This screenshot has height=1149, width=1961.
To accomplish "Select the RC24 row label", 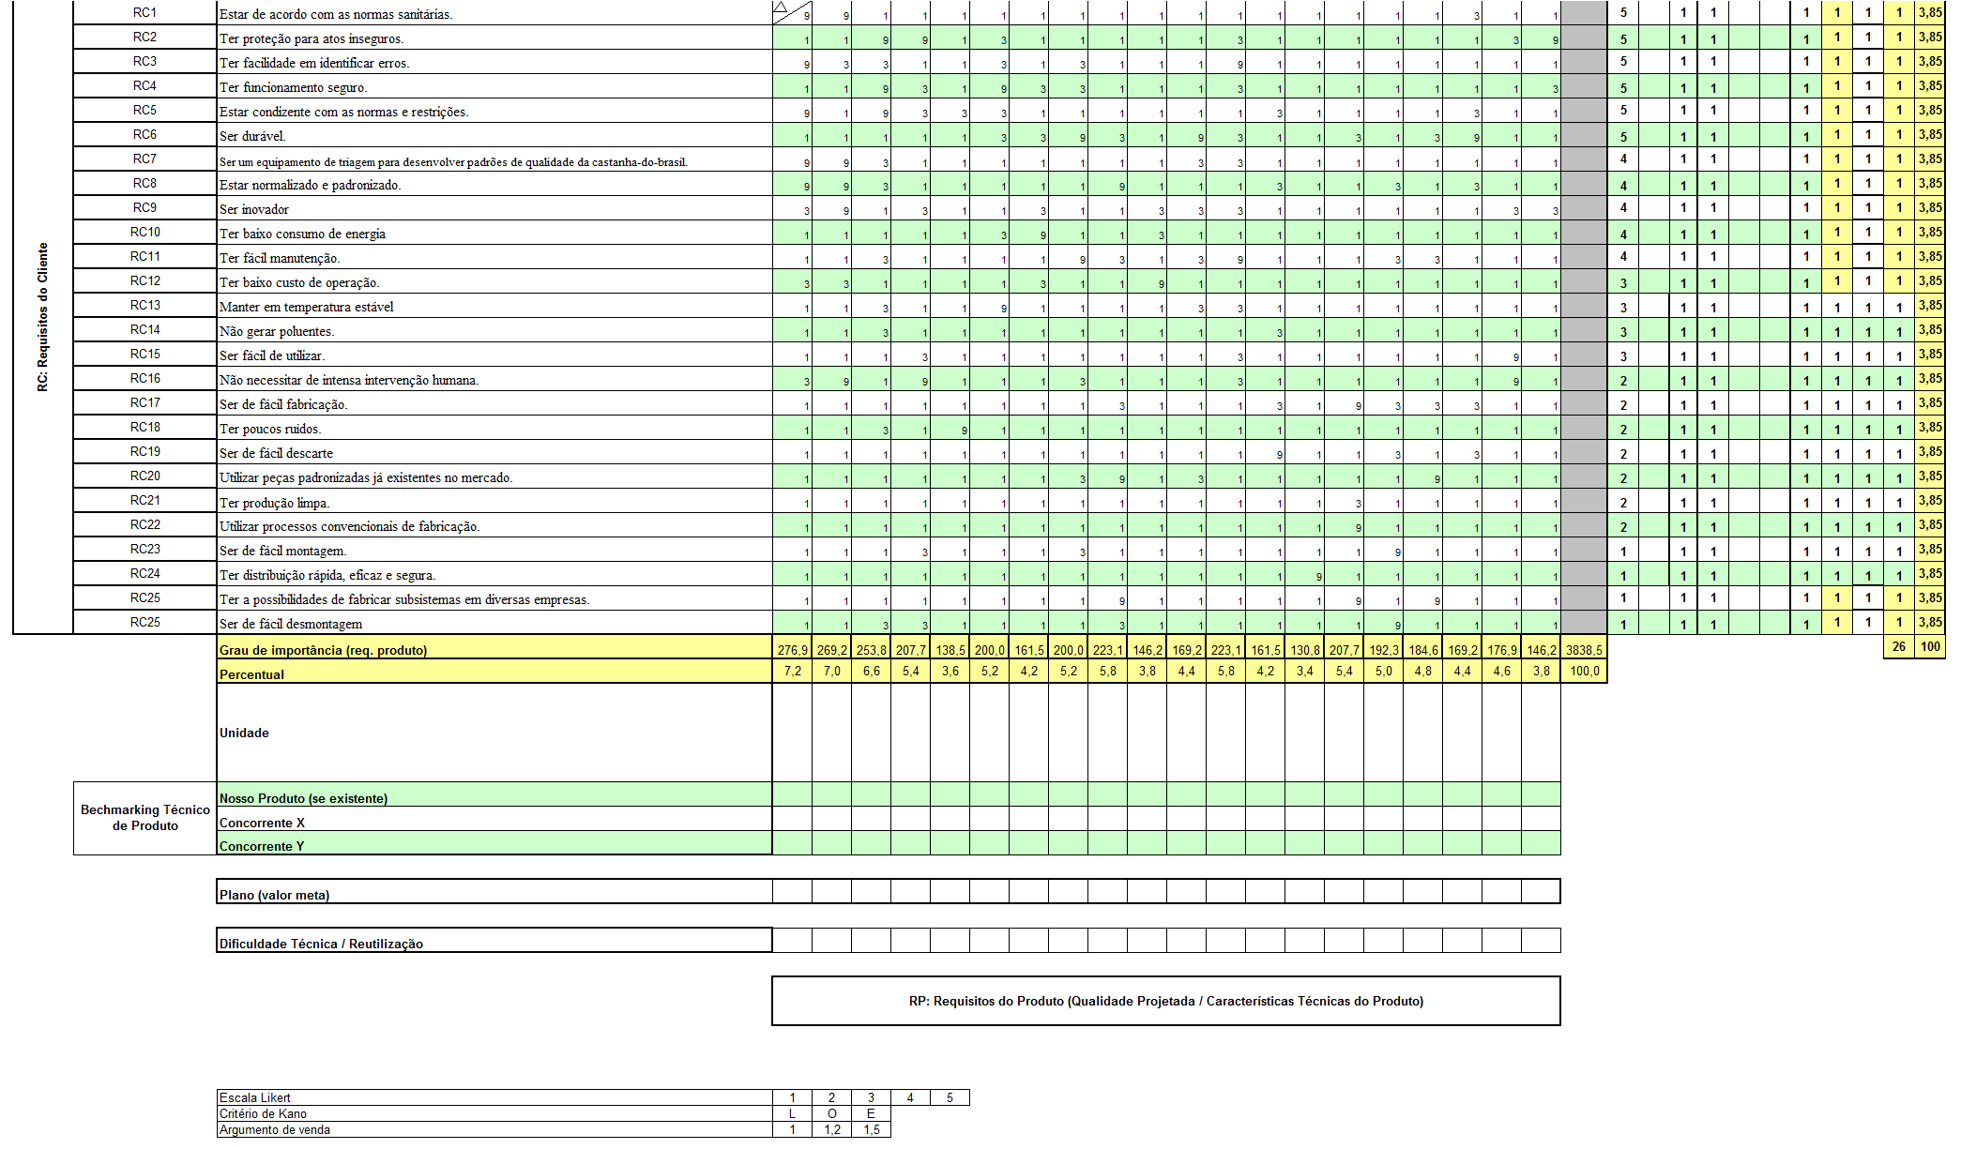I will [144, 574].
